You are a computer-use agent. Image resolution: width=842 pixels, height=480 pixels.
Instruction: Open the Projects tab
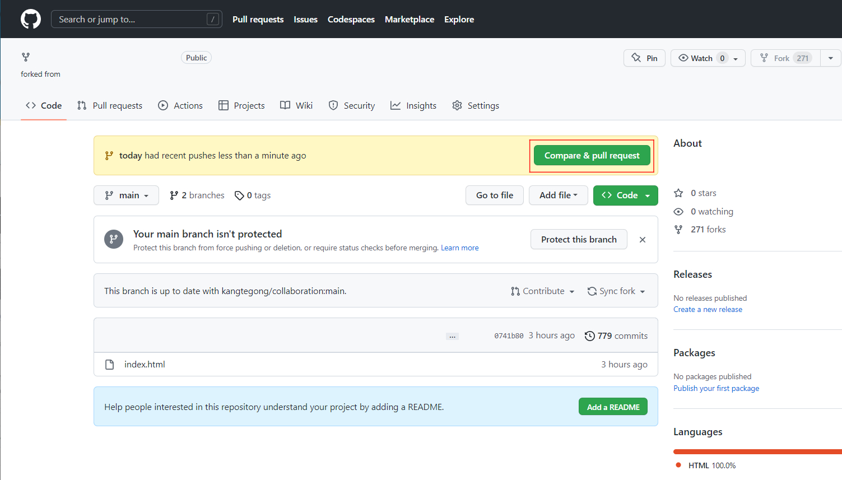click(x=241, y=105)
